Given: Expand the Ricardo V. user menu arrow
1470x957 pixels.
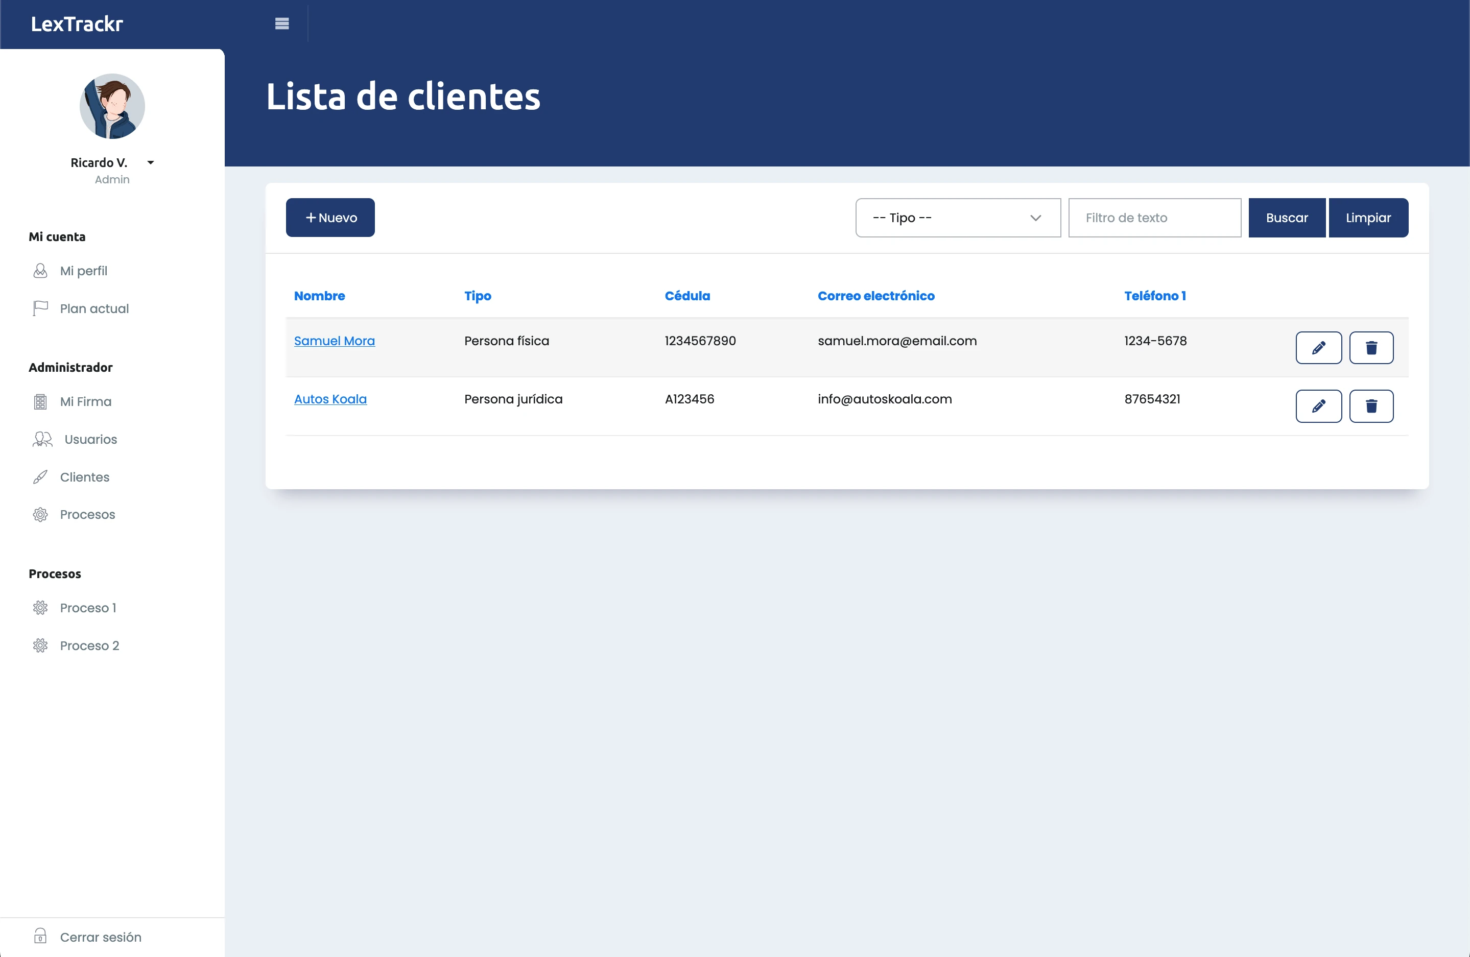Looking at the screenshot, I should (150, 163).
